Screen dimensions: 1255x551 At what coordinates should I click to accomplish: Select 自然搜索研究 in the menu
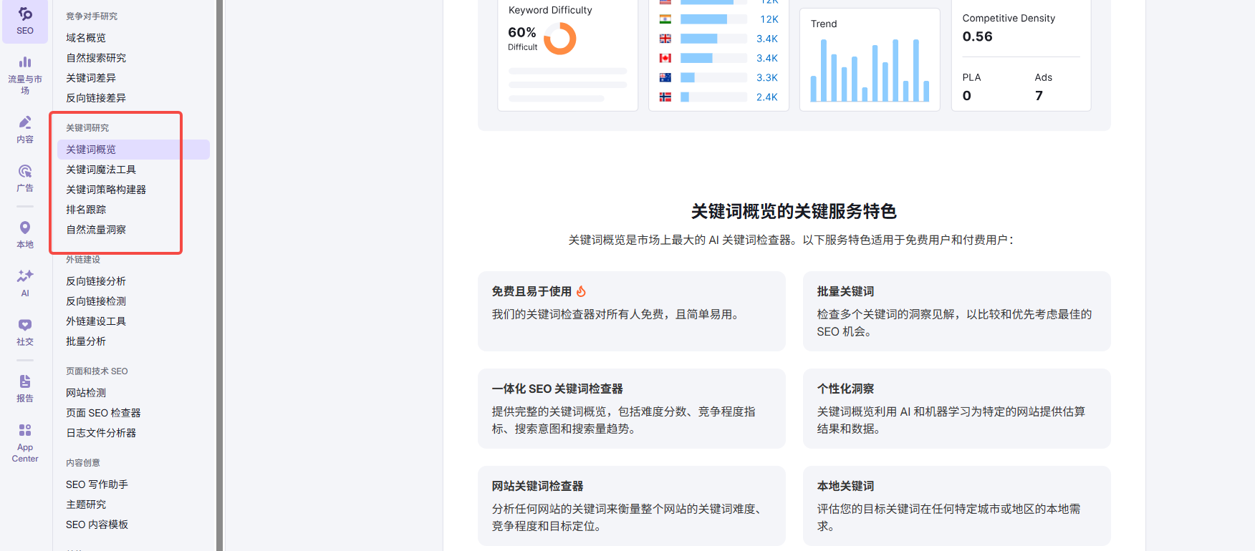(96, 58)
